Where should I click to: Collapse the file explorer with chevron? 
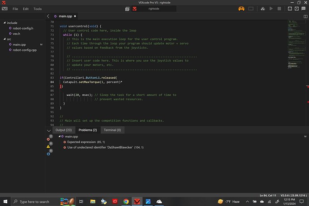pos(48,16)
